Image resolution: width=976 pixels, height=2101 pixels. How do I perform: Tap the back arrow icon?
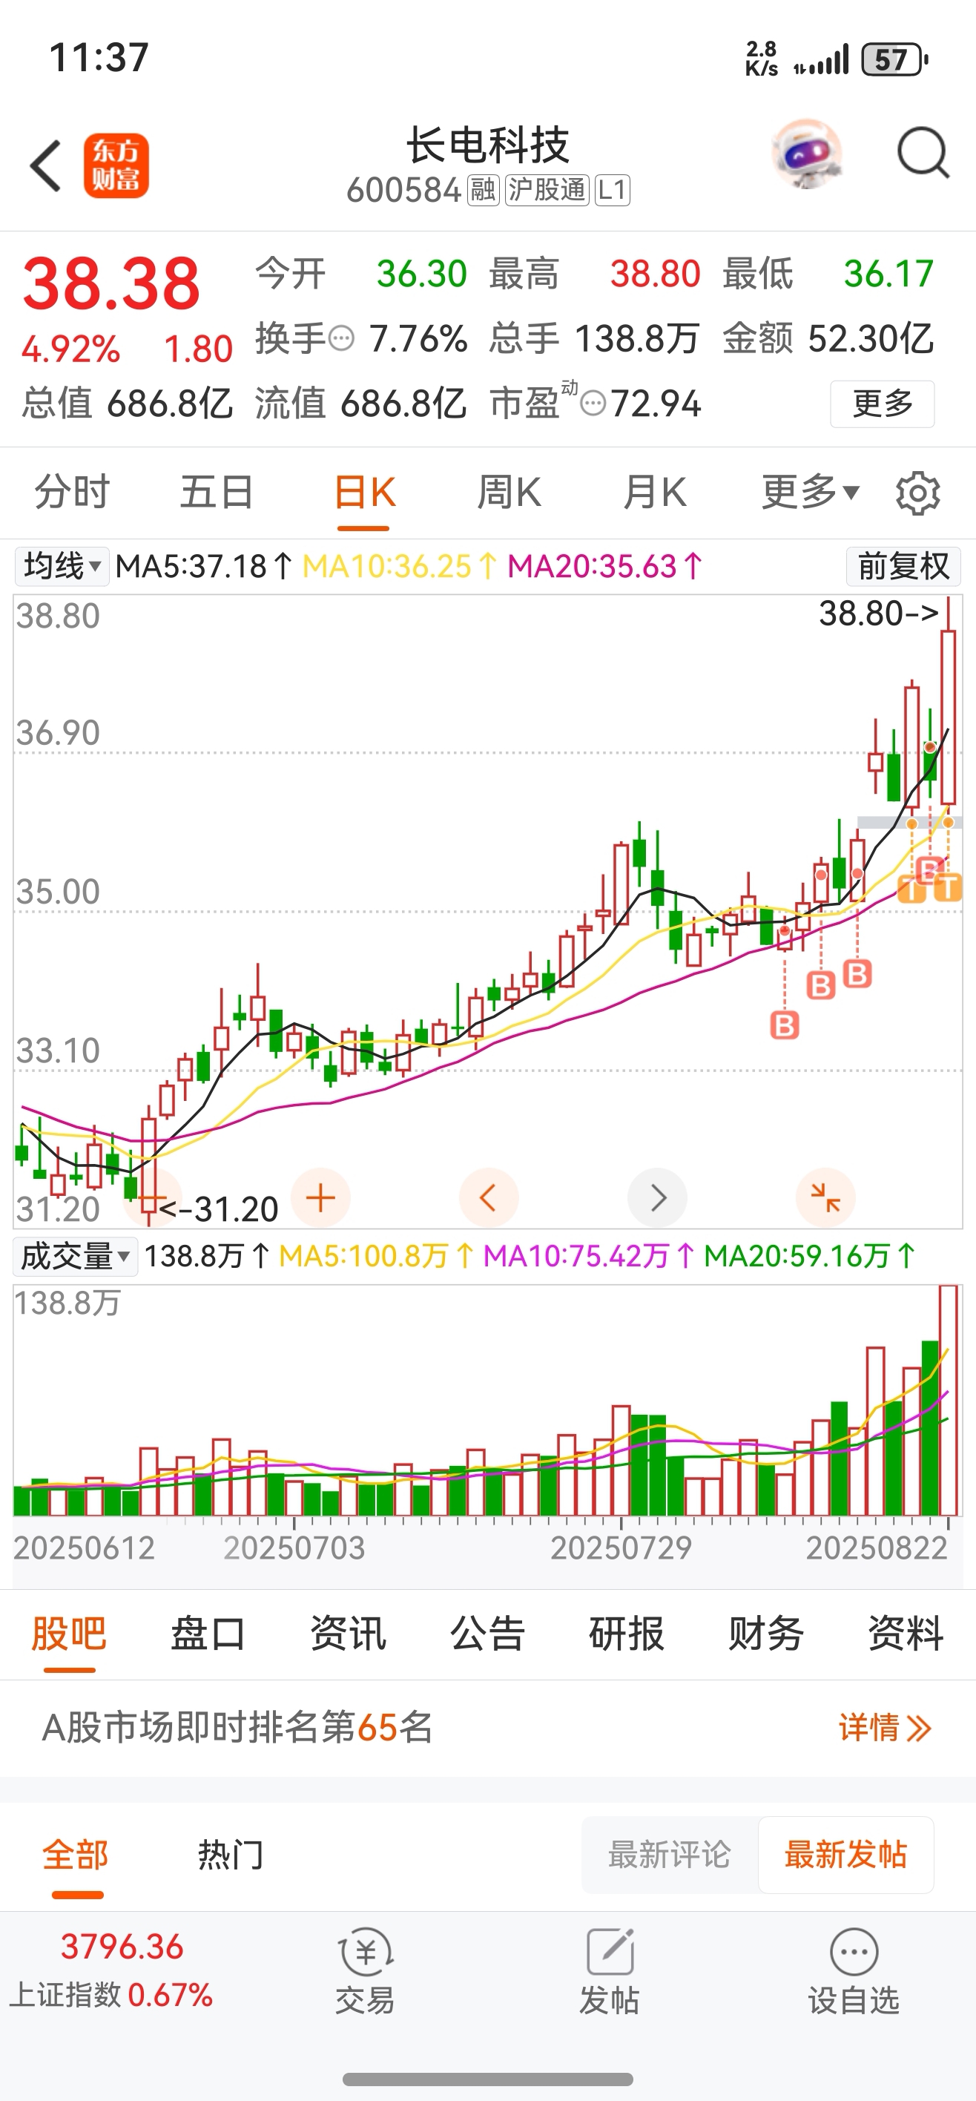tap(46, 165)
